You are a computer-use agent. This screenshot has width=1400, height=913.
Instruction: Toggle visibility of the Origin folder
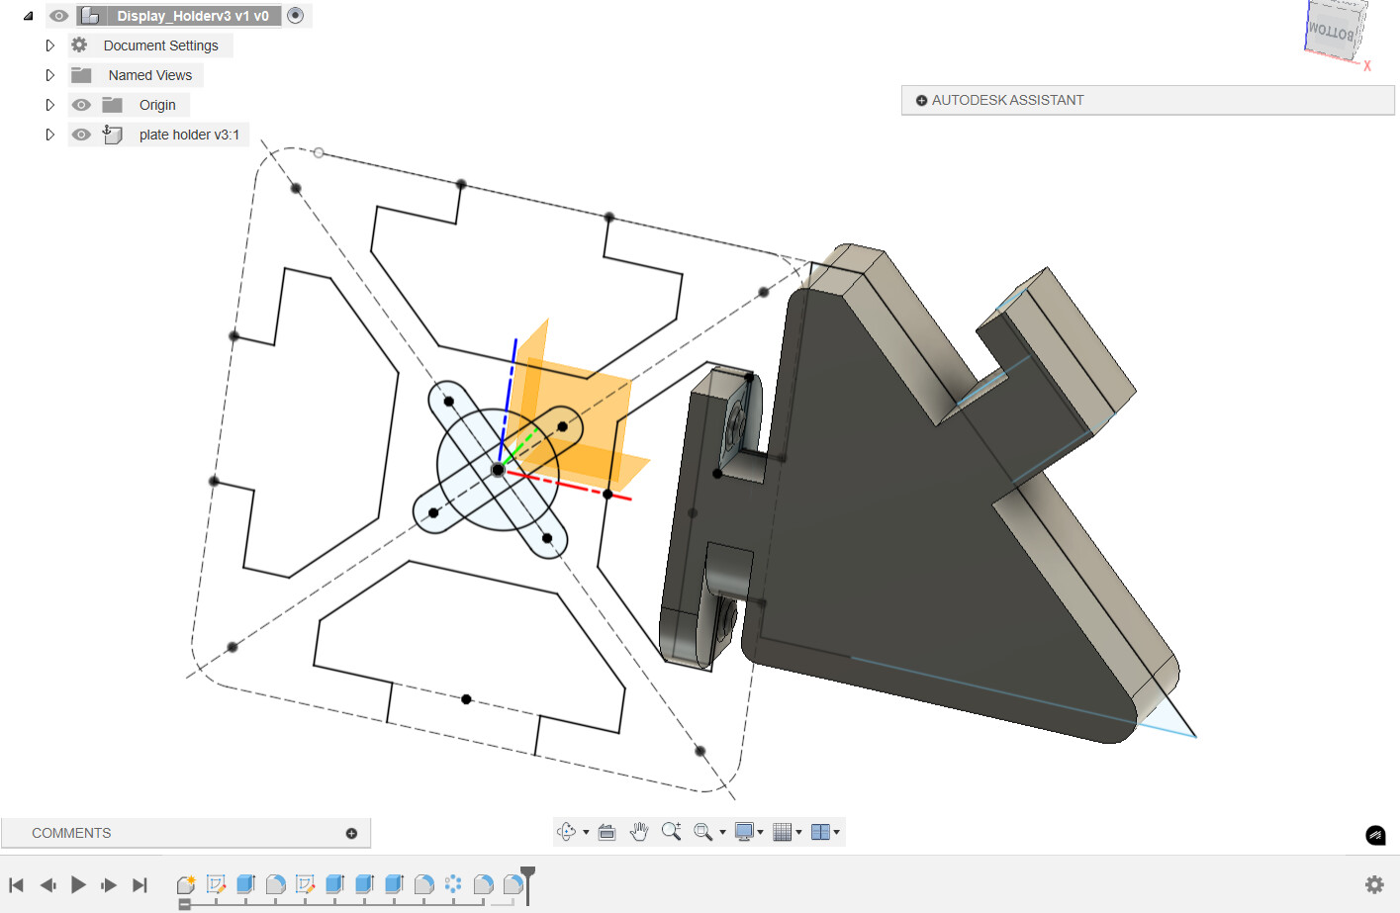click(x=81, y=105)
